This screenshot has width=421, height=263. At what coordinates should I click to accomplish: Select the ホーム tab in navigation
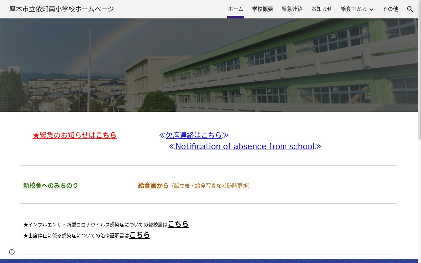[235, 9]
